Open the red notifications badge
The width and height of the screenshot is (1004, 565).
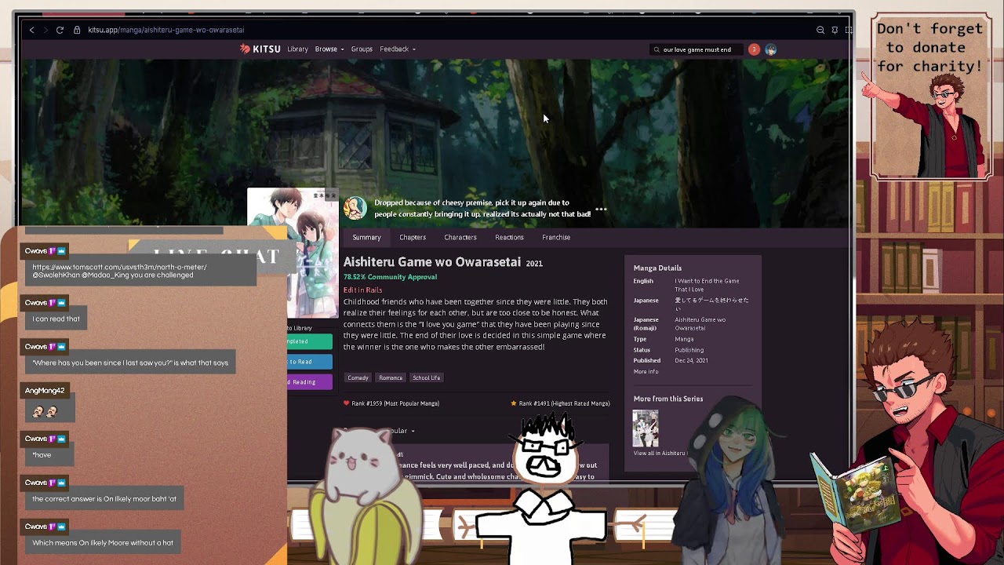point(754,49)
